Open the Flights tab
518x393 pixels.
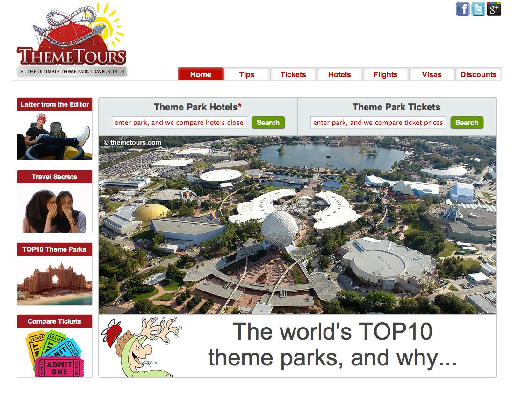point(386,74)
